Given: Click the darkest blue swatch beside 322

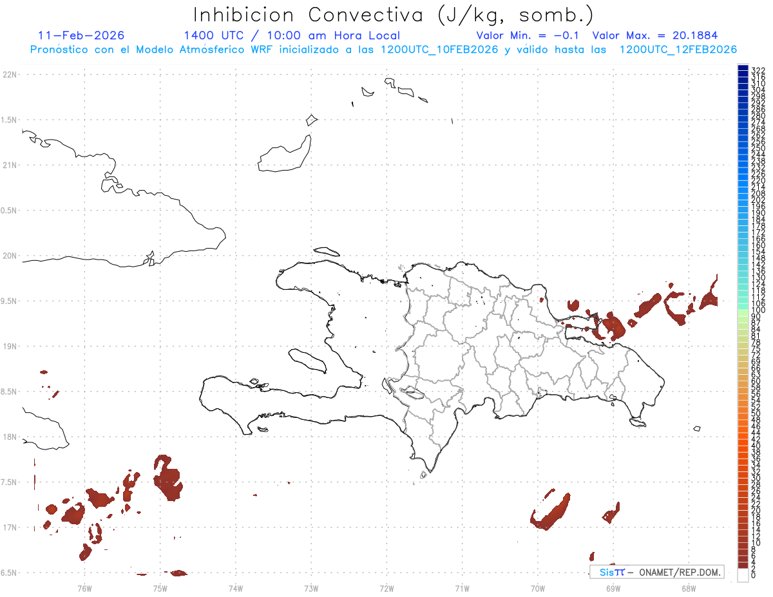Looking at the screenshot, I should point(743,68).
